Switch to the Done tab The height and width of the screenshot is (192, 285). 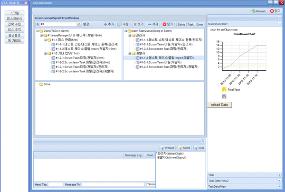tap(199, 24)
